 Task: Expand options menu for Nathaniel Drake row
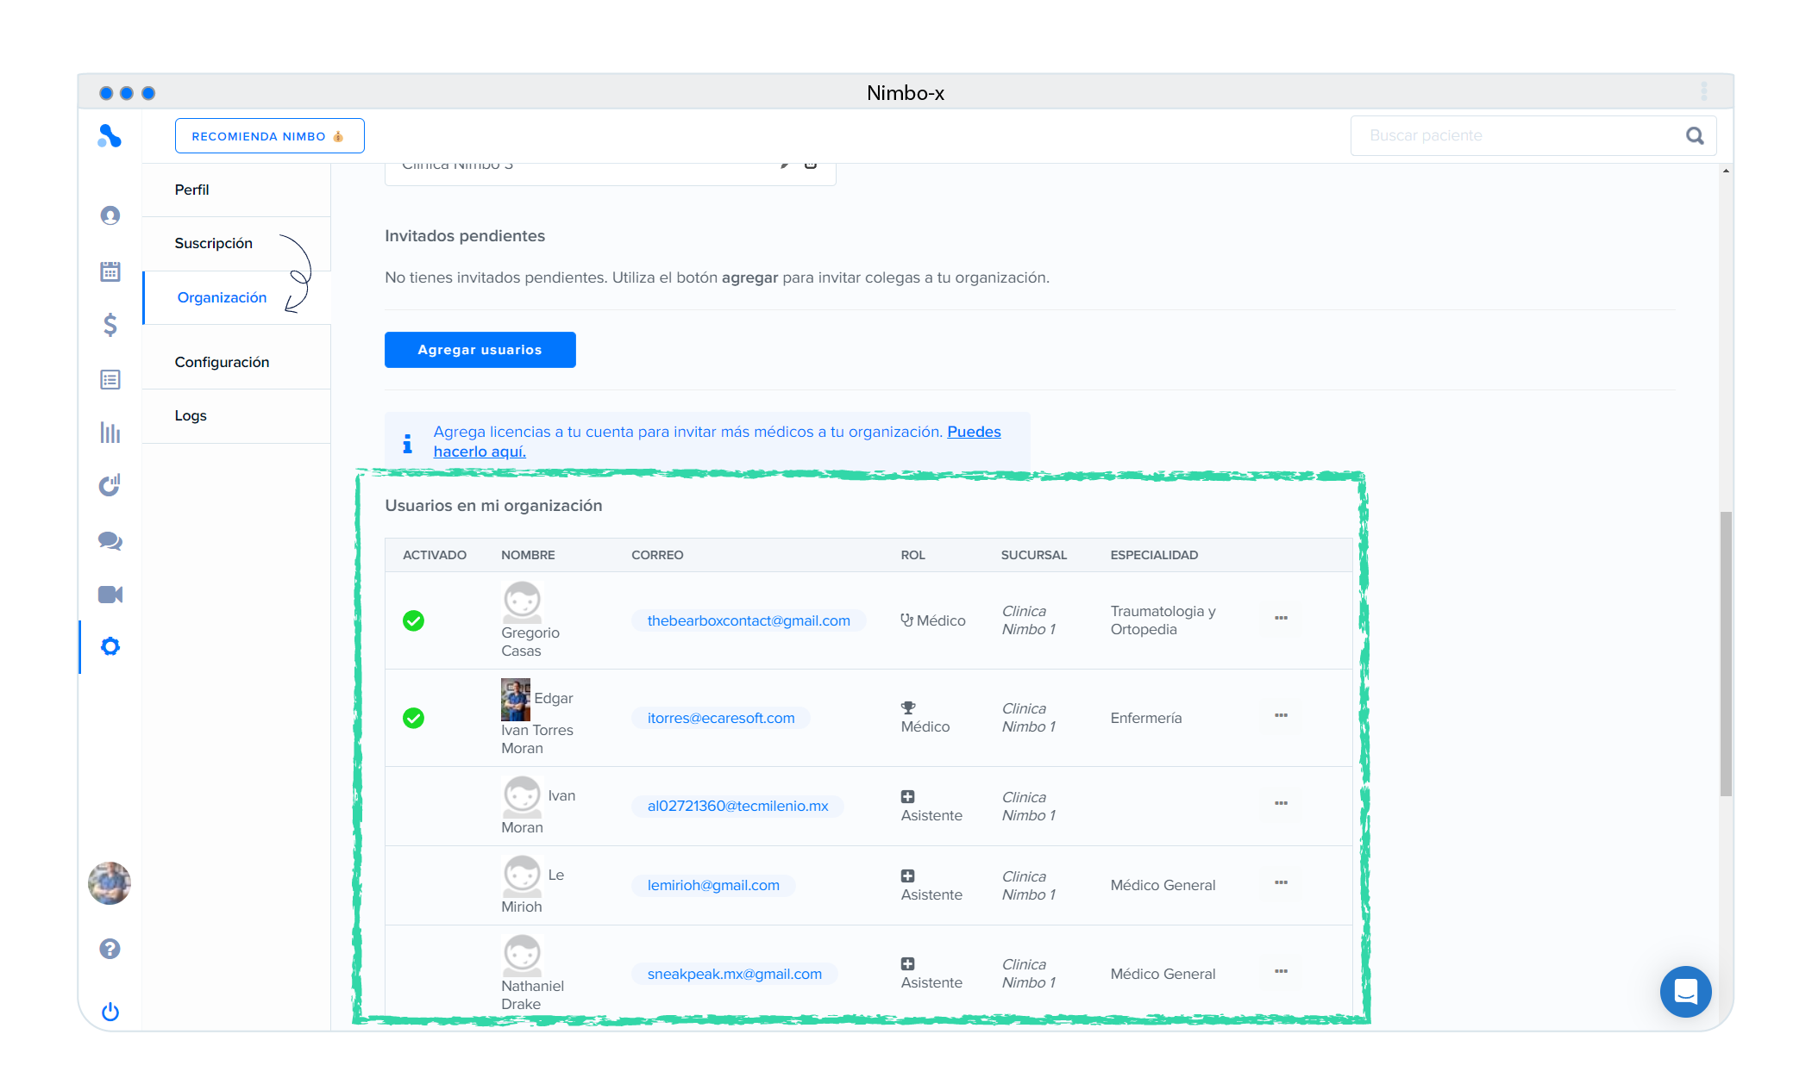[1281, 971]
